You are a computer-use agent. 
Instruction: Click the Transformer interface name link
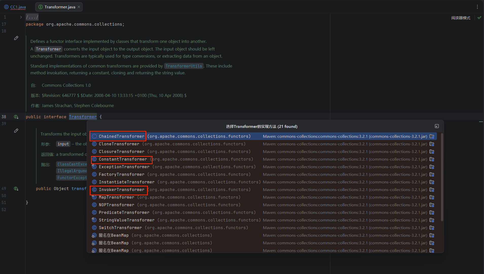(x=83, y=117)
